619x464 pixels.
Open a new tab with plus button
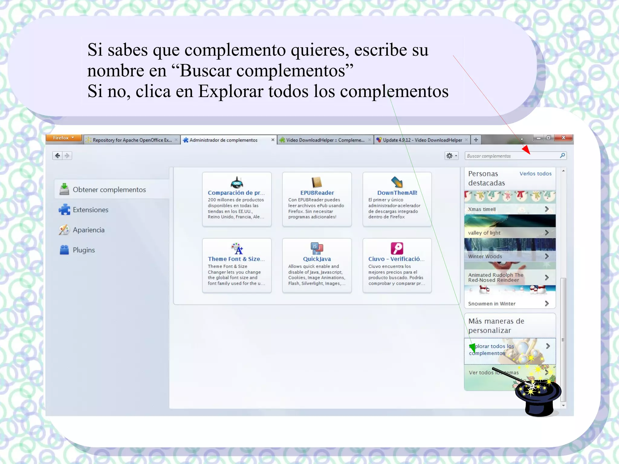476,140
